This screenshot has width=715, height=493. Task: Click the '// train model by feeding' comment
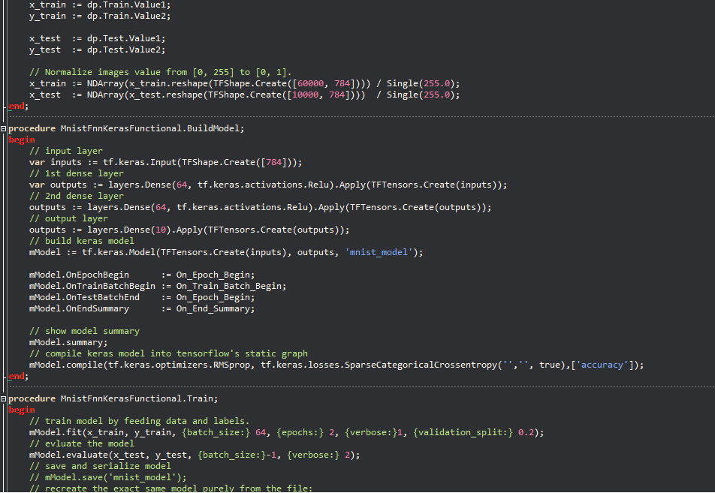click(x=139, y=421)
